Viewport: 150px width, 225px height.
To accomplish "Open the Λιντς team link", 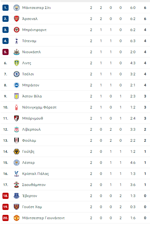I will click(x=27, y=63).
